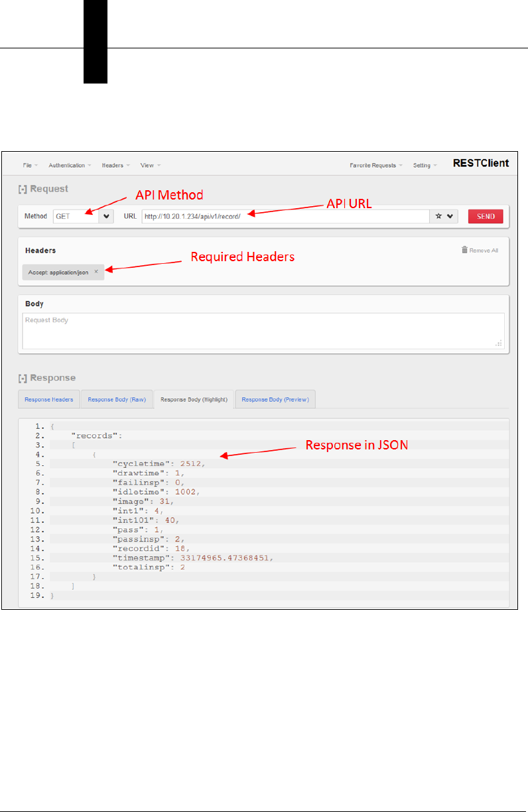Open the View menu
This screenshot has height=812, width=528.
(x=150, y=165)
